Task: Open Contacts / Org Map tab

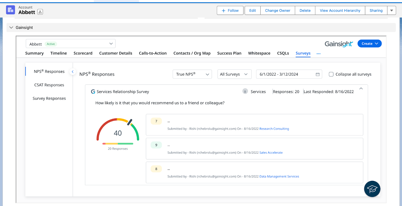Action: tap(192, 53)
